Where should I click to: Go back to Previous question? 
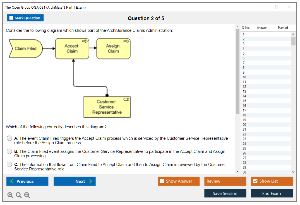coord(27,181)
